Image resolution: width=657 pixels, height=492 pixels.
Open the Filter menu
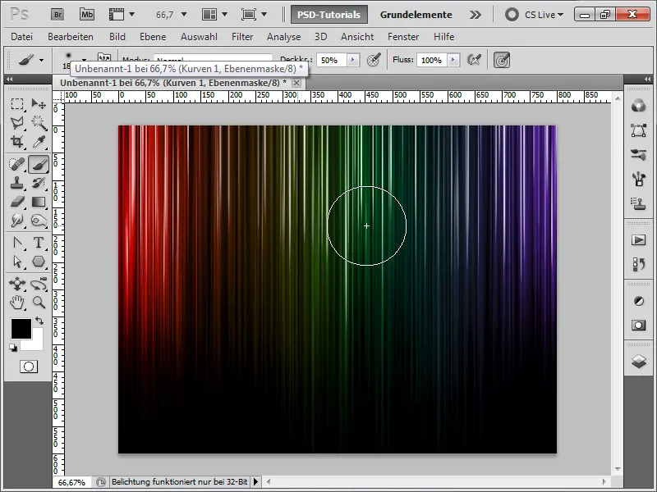point(242,37)
